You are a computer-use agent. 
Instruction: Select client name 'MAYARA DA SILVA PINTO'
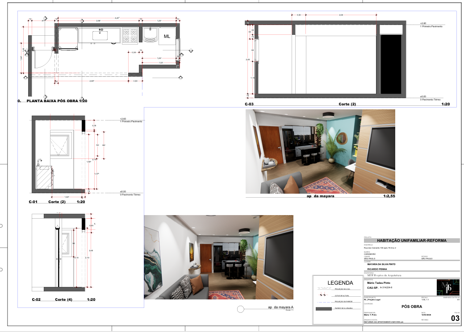[381, 264]
